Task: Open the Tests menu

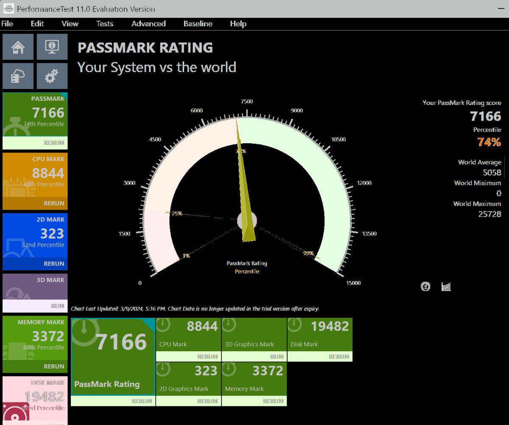Action: pyautogui.click(x=104, y=24)
